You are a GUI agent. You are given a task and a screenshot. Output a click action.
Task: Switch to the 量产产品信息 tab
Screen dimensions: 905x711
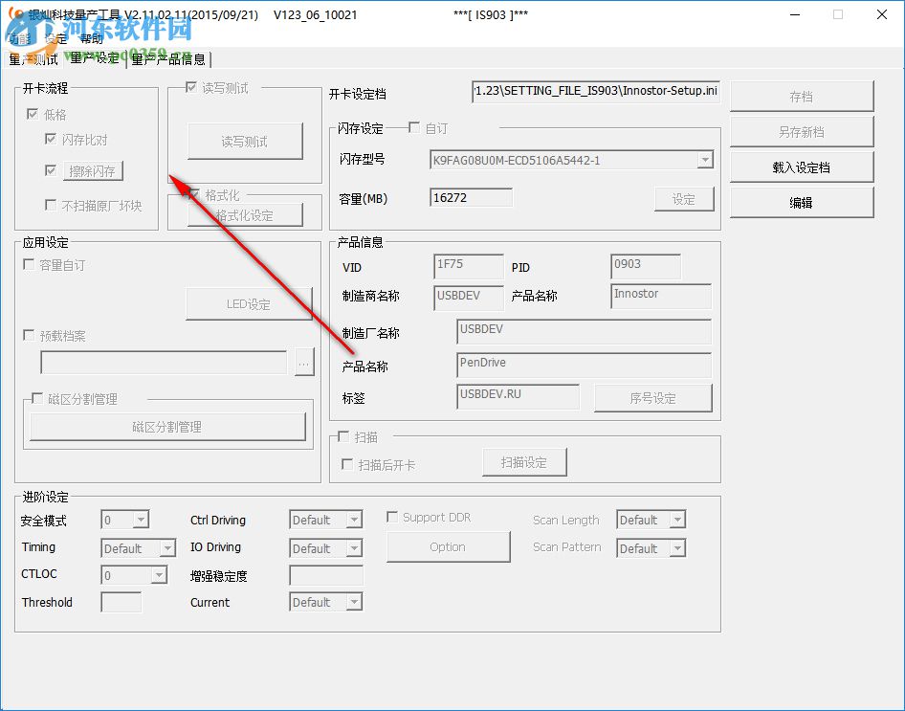coord(168,58)
